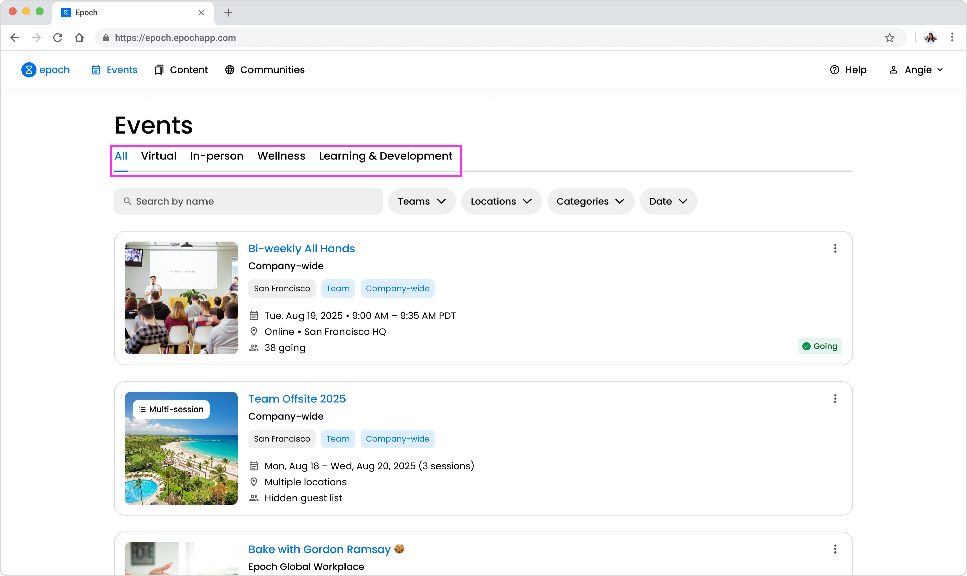967x576 pixels.
Task: Open more options for Bake with Gordon Ramsay
Action: [835, 549]
